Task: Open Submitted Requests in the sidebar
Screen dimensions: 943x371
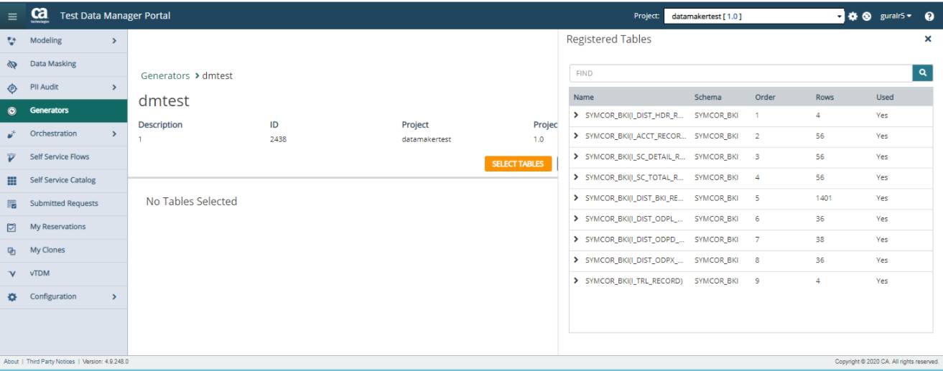Action: (64, 203)
